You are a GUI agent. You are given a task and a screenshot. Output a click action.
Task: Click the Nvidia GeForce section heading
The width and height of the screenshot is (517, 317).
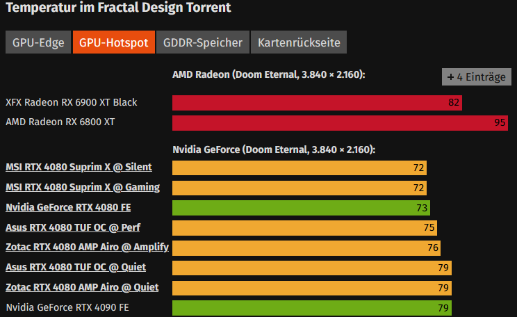coord(274,149)
